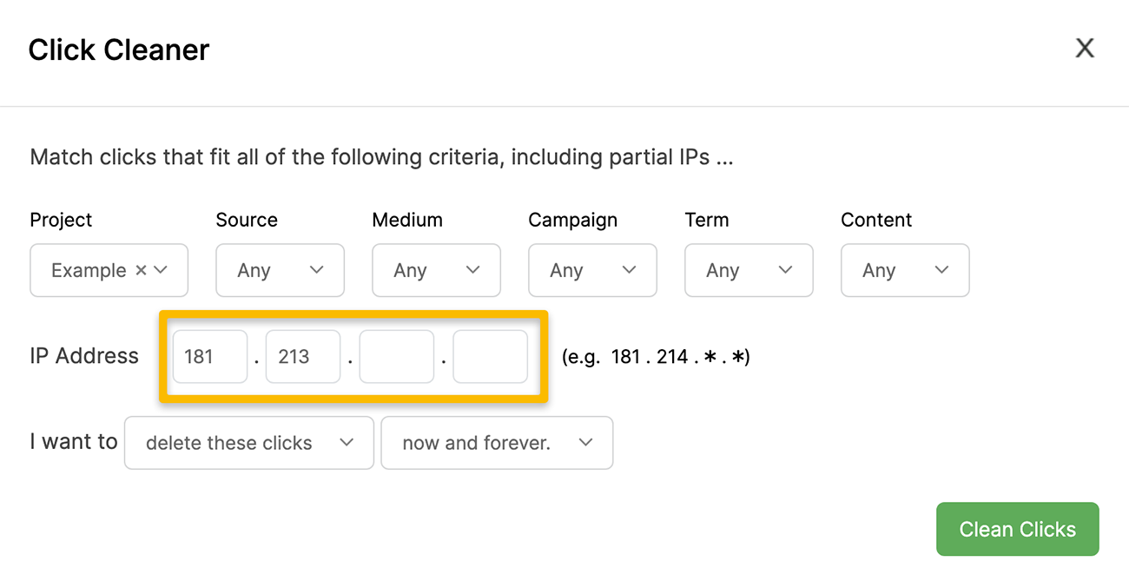Viewport: 1129px width, 581px height.
Task: Click the first IP octet field with 181
Action: click(x=210, y=356)
